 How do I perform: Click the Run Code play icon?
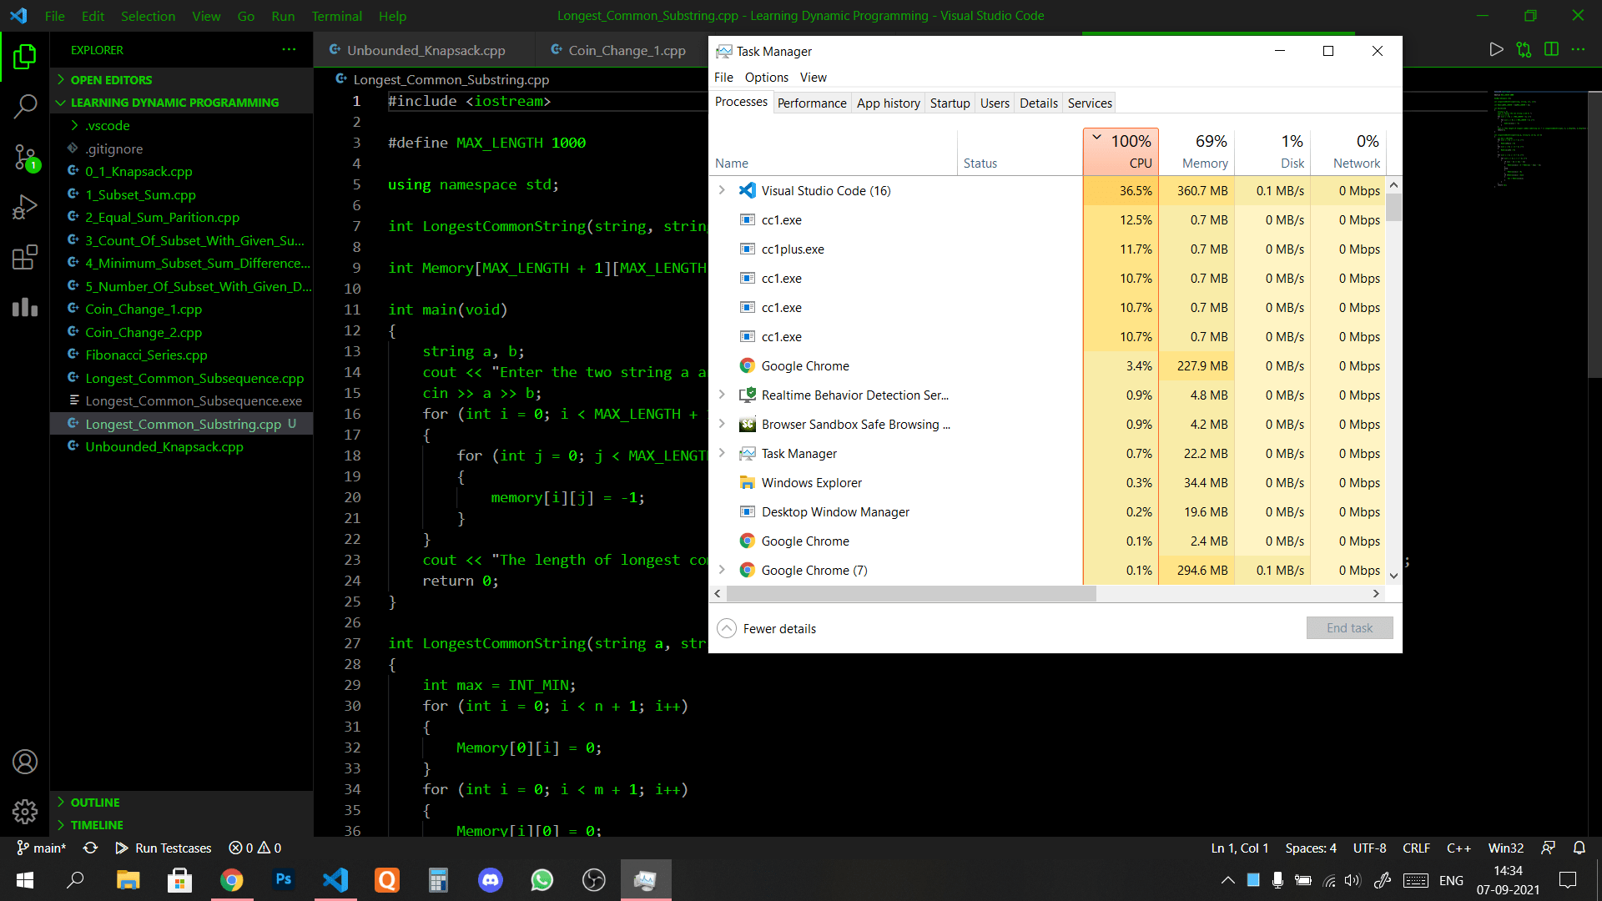[1496, 50]
